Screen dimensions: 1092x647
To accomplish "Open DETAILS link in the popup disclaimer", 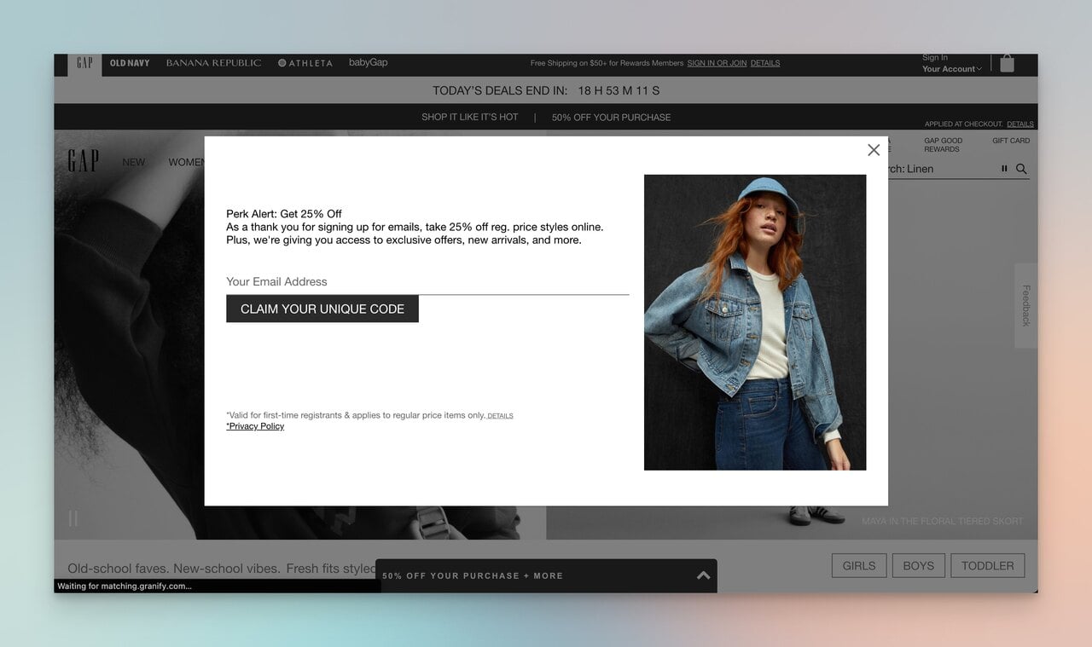I will [x=500, y=416].
